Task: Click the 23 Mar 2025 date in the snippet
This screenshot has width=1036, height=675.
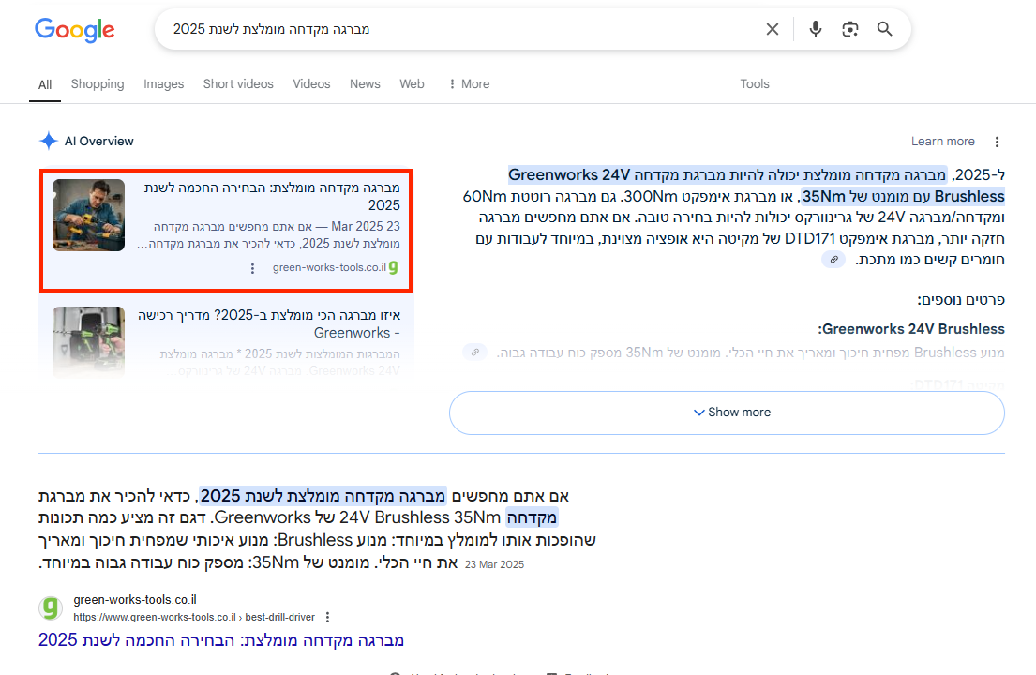Action: click(494, 564)
